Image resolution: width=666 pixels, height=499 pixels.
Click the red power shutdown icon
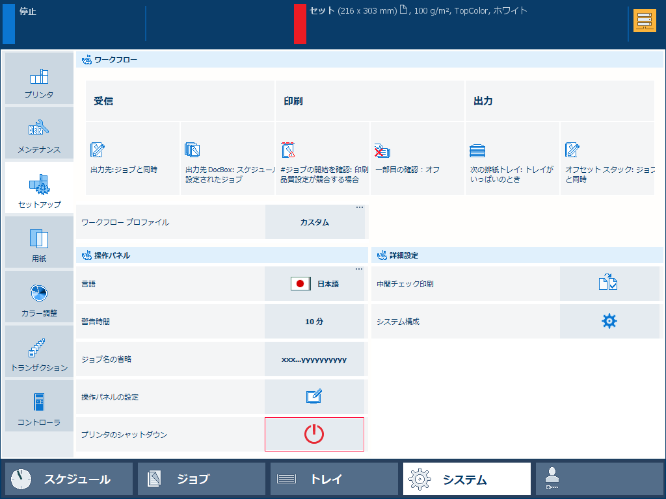pyautogui.click(x=314, y=434)
